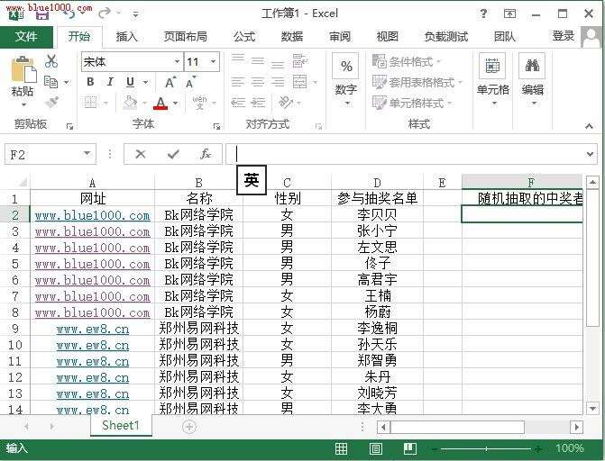Viewport: 605px width, 461px height.
Task: Add a new sheet with plus button
Action: [189, 427]
